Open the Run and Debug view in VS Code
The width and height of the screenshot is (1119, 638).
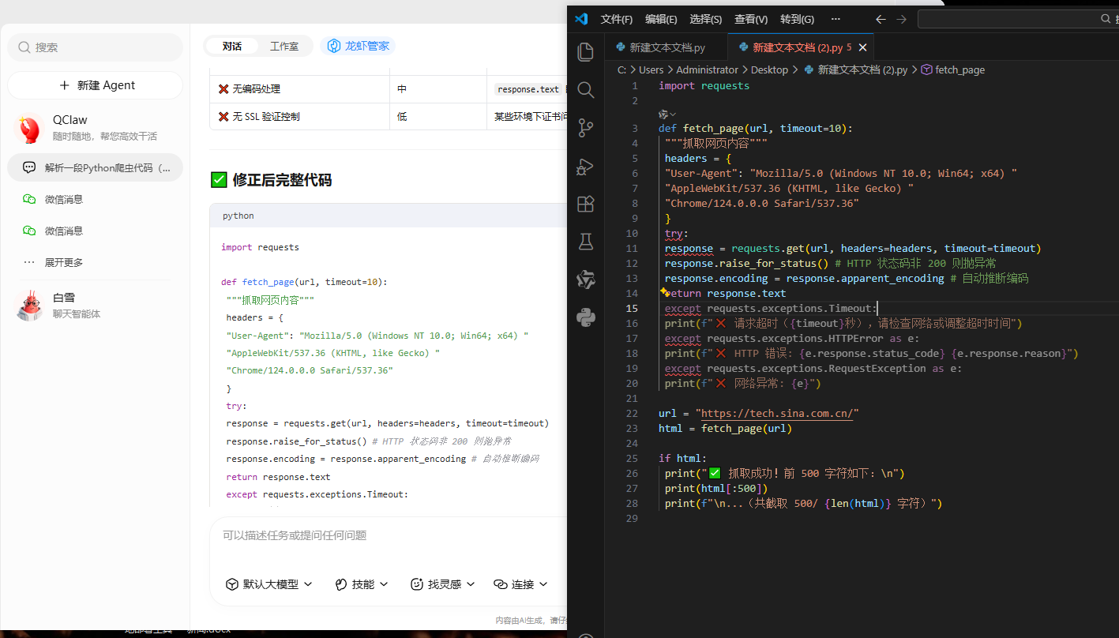tap(585, 166)
